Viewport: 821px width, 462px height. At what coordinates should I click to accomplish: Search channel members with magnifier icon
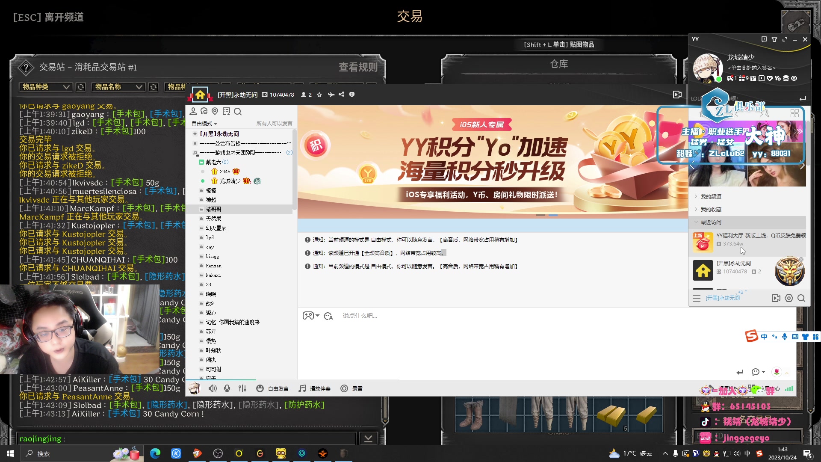coord(238,111)
